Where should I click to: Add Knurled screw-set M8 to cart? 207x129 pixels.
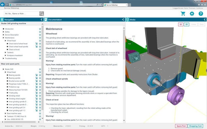(36, 81)
